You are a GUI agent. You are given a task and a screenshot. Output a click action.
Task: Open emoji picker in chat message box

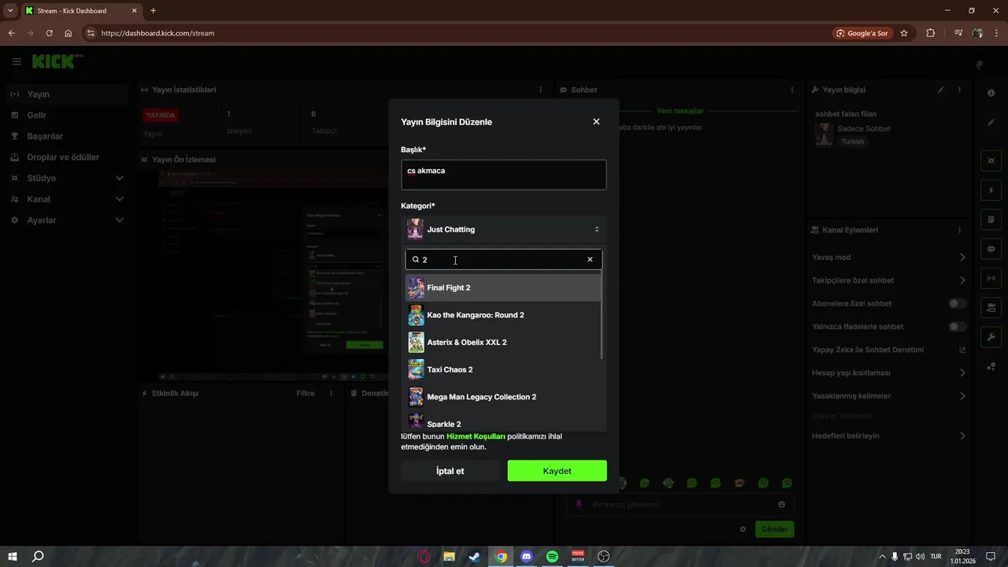(781, 504)
